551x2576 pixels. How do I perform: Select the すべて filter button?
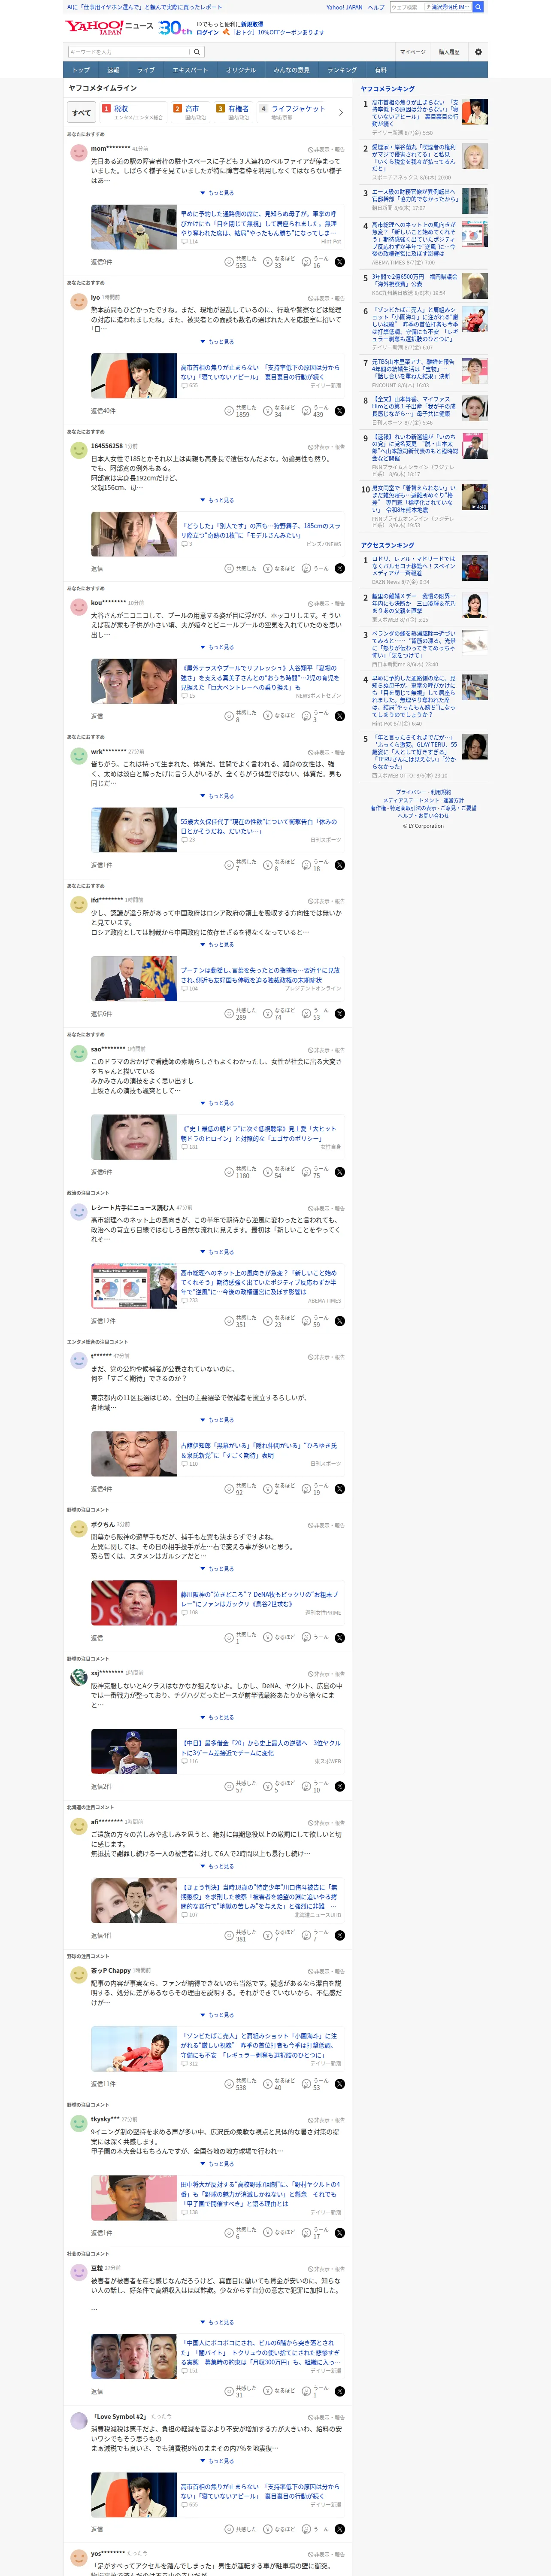81,112
